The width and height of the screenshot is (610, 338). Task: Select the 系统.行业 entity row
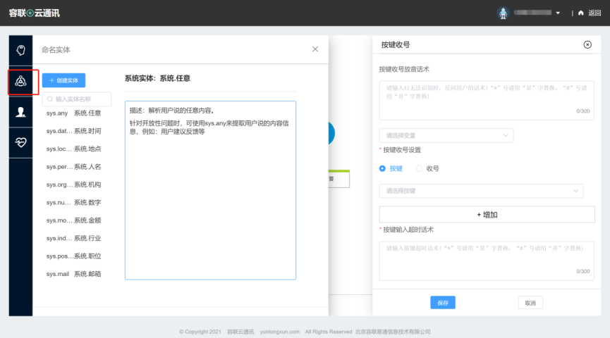(x=73, y=238)
